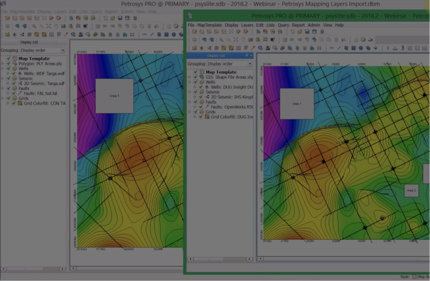
Task: Click the float button on Display List header
Action: click(246, 56)
